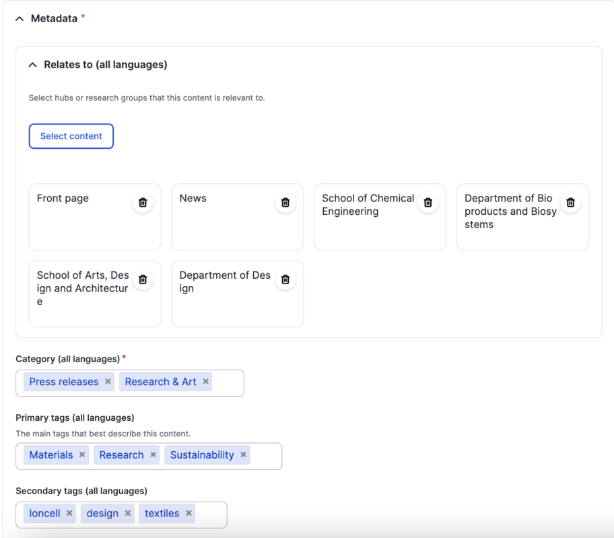Focus the Category tags input field

tap(228, 382)
